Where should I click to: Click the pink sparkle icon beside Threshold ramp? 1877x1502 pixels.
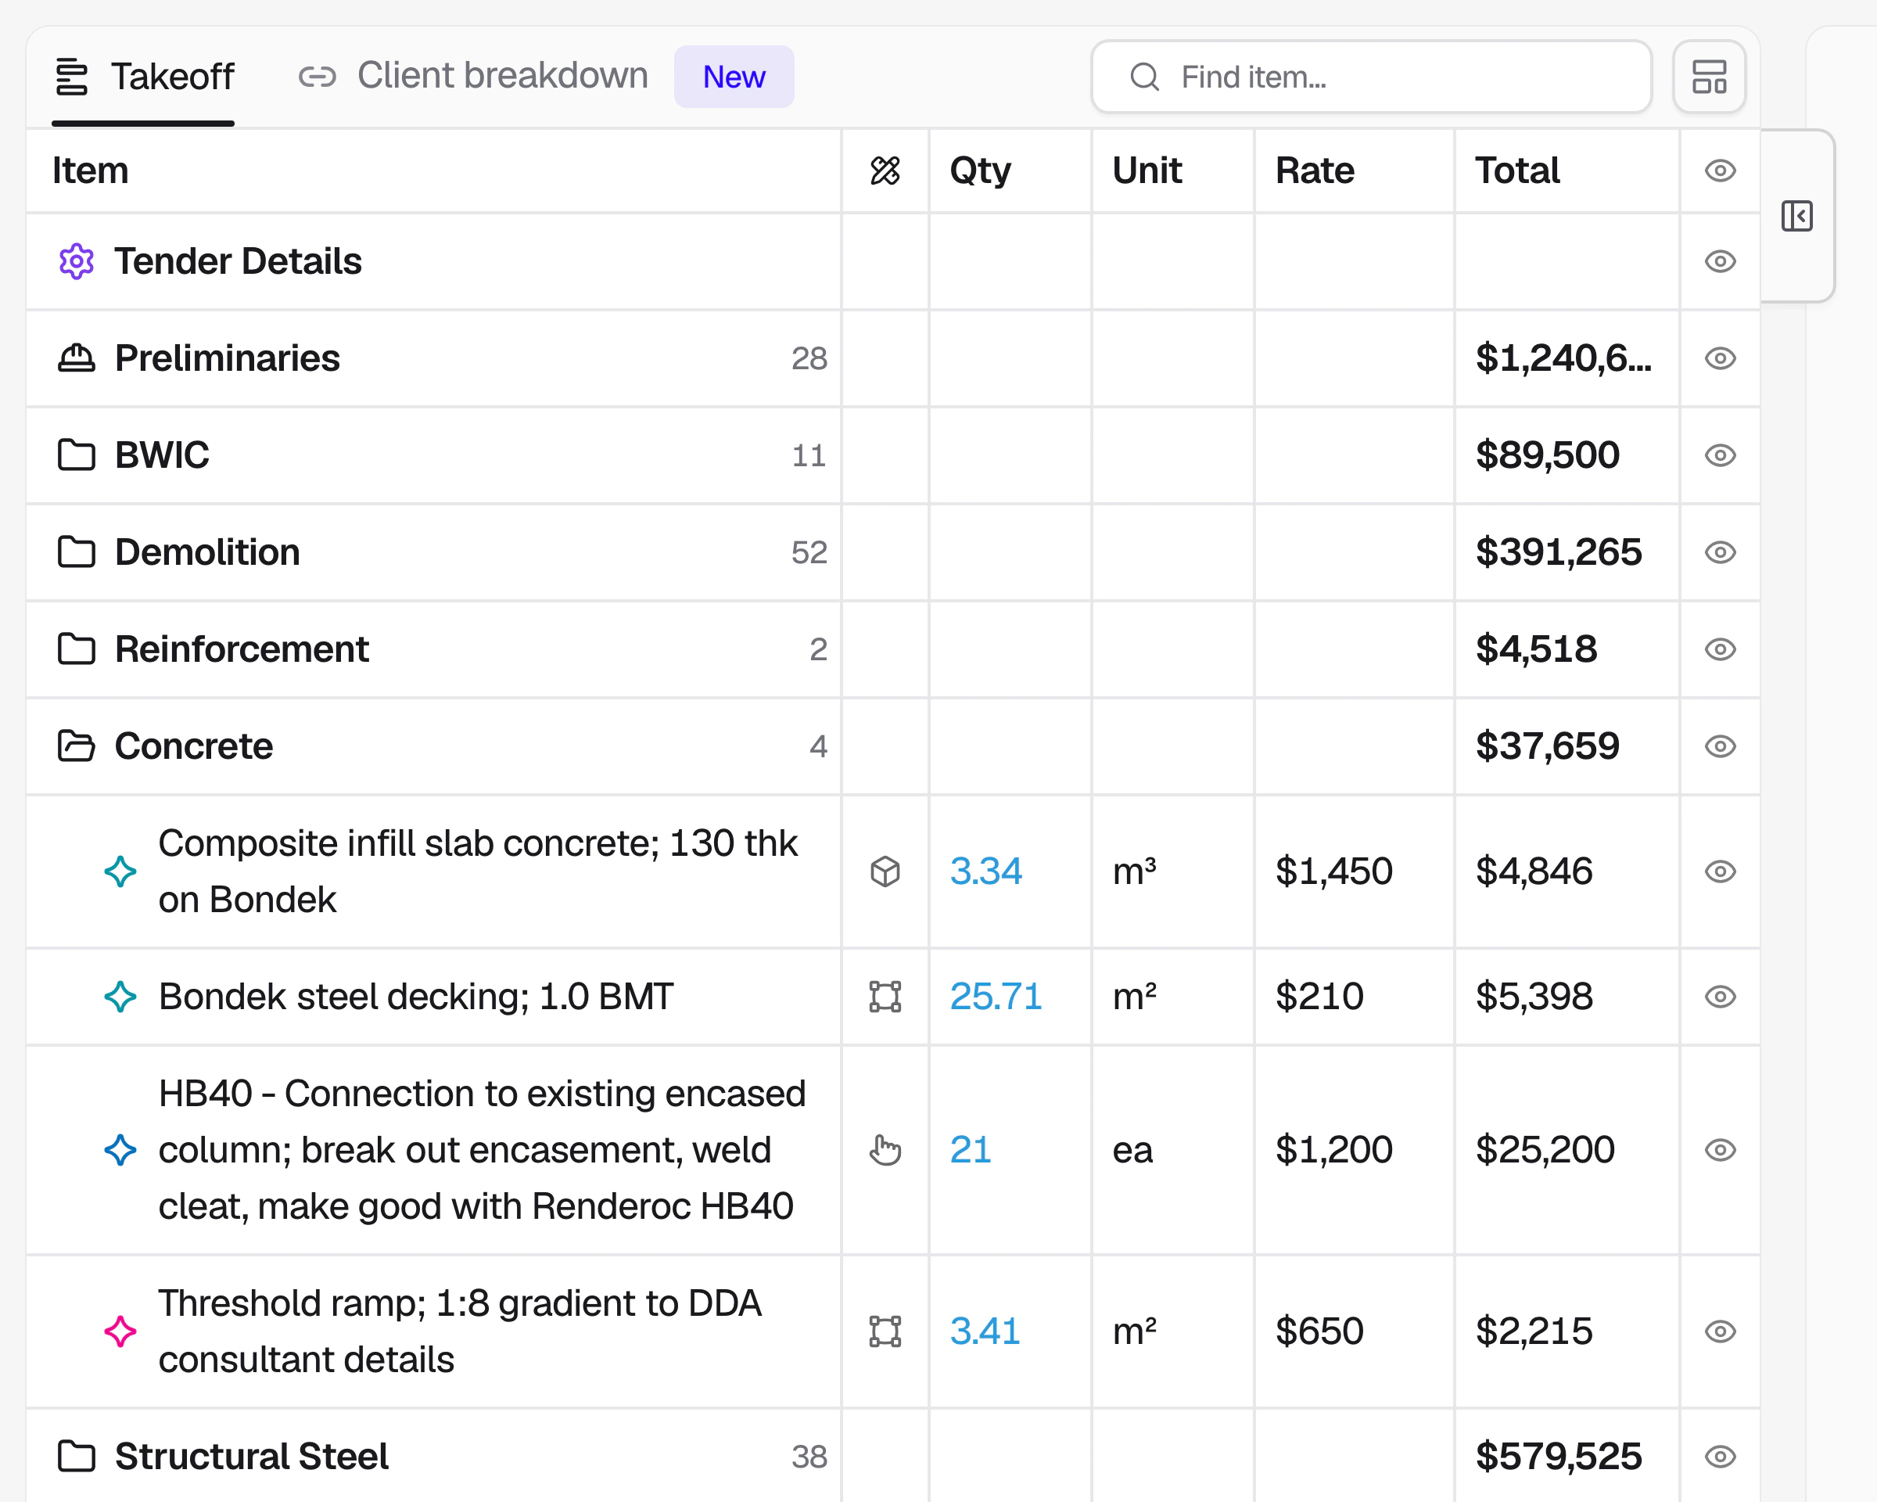pos(120,1331)
